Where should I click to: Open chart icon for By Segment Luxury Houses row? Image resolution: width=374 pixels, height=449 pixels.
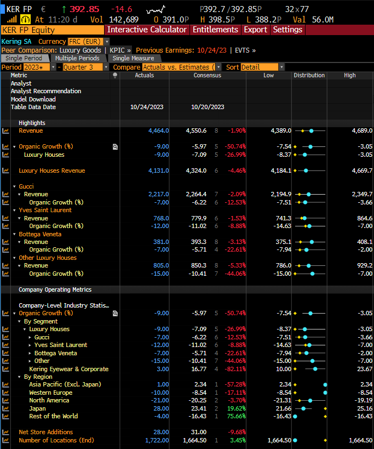pyautogui.click(x=5, y=329)
